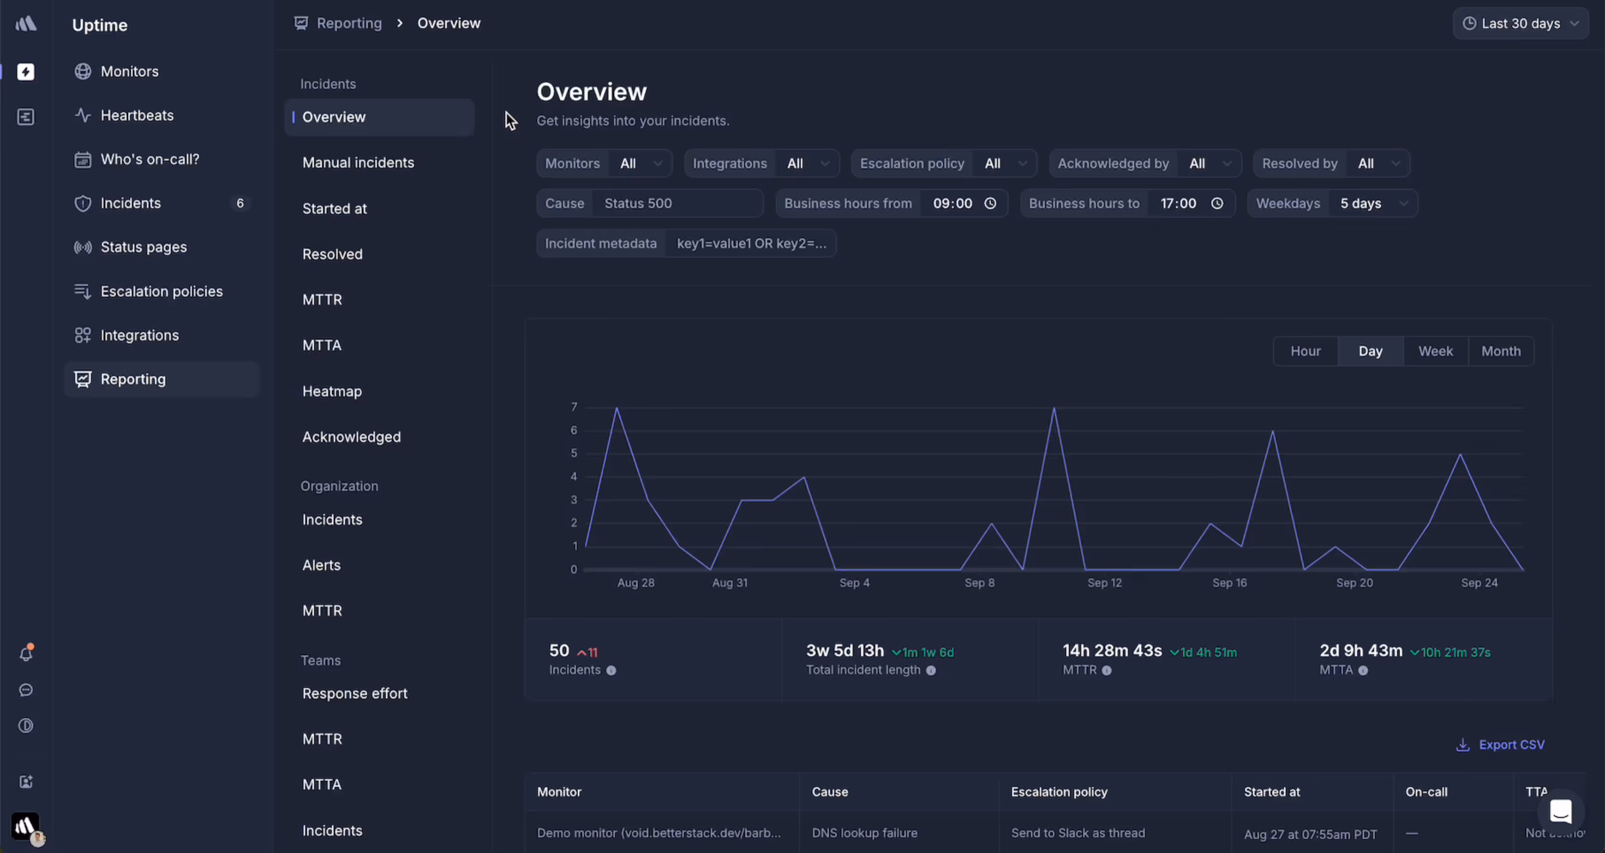The width and height of the screenshot is (1605, 853).
Task: Switch chart granularity to Week
Action: 1435,351
